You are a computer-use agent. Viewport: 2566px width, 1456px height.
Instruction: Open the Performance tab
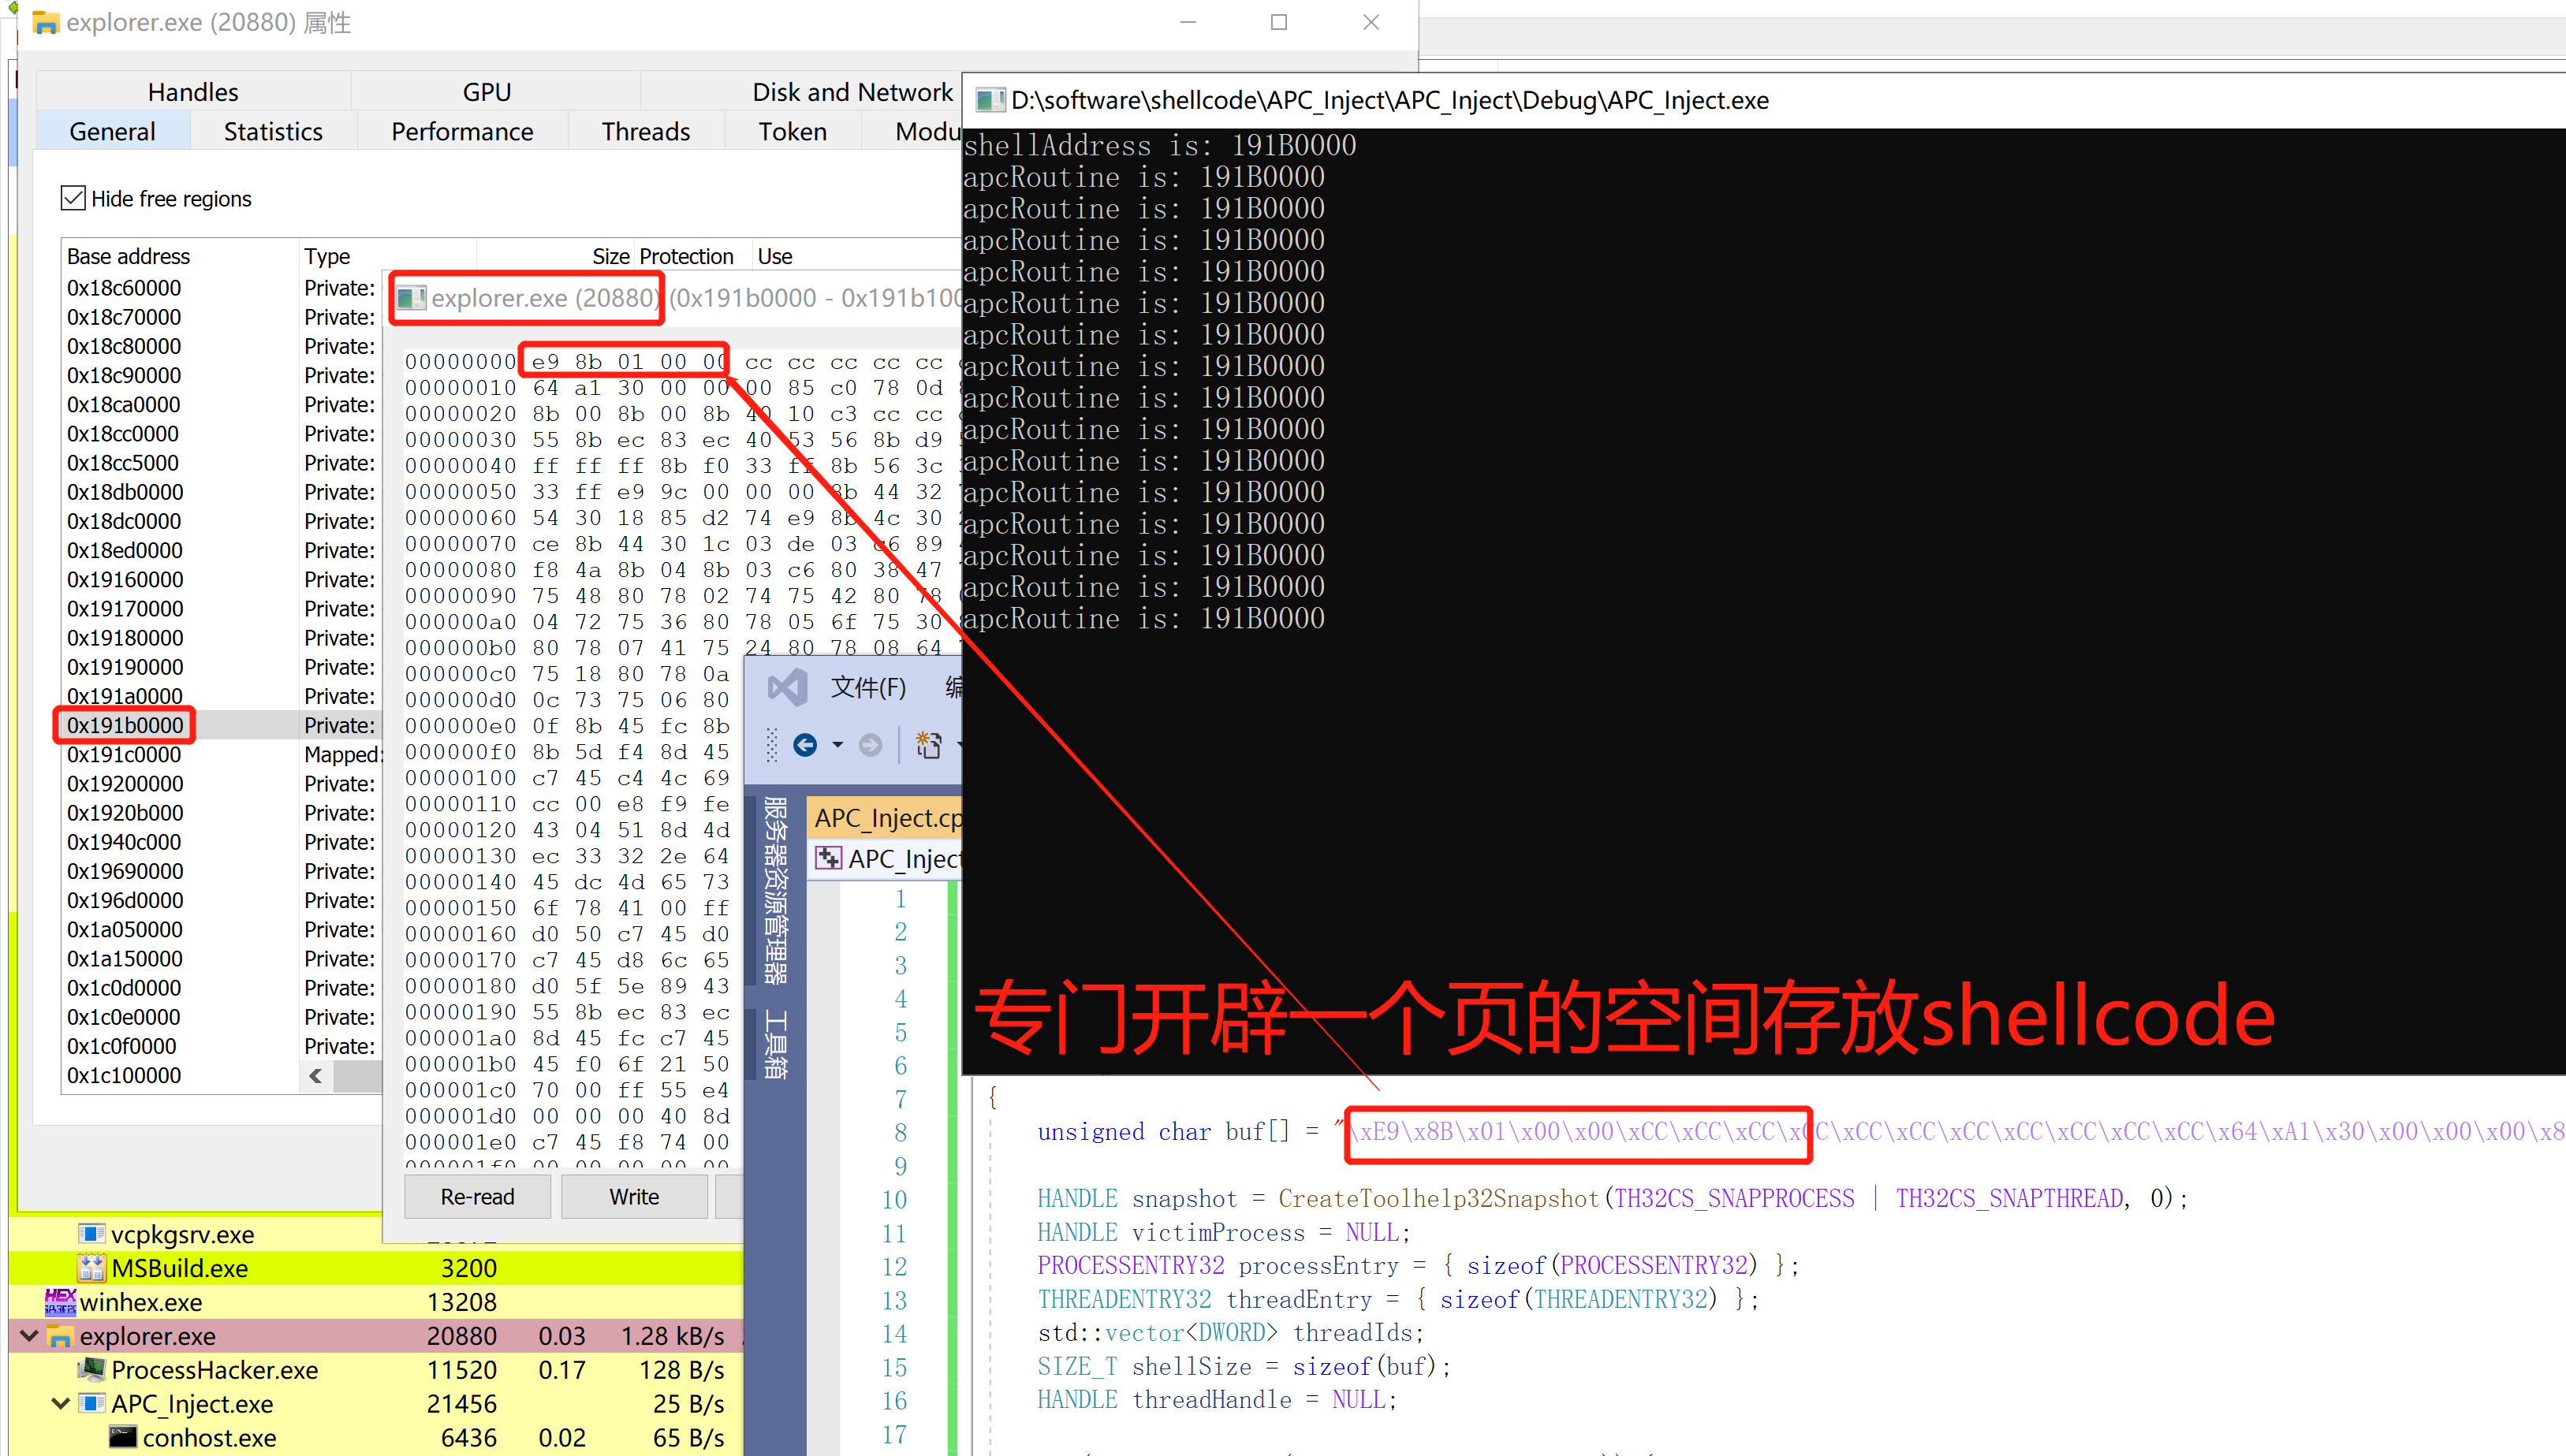(462, 131)
